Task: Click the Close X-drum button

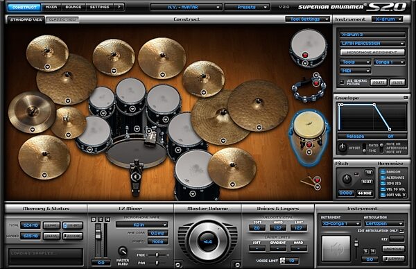Action: (x=397, y=83)
